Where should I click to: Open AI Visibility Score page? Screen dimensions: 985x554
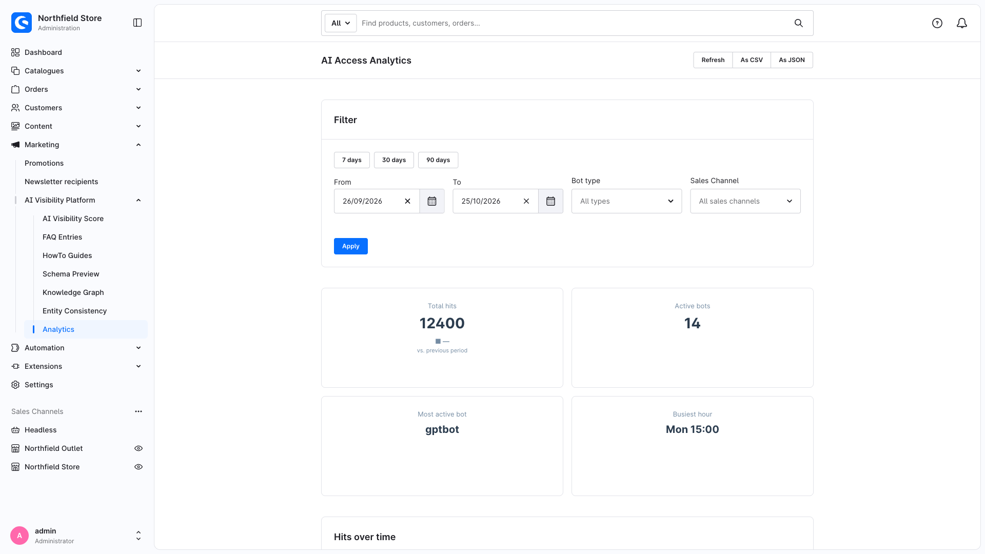[73, 219]
